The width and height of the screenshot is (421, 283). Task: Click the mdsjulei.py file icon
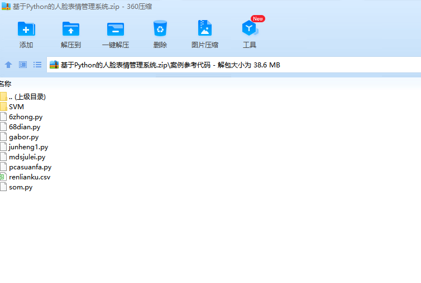point(3,157)
